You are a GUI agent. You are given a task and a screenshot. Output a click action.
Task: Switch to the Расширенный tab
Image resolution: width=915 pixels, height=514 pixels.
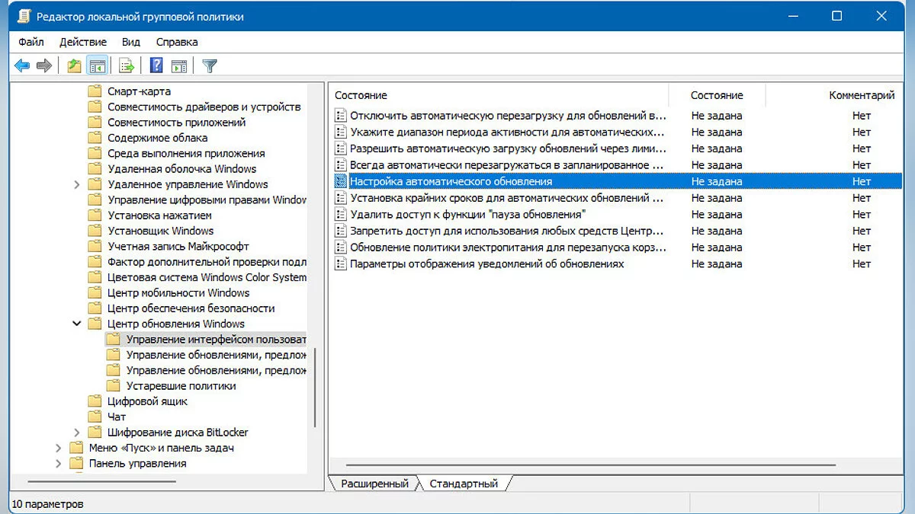click(374, 484)
